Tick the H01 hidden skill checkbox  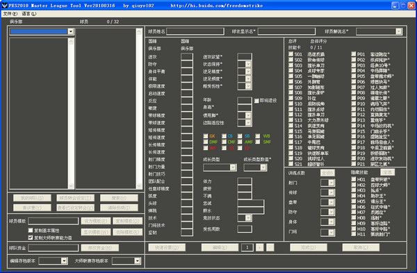click(x=354, y=179)
